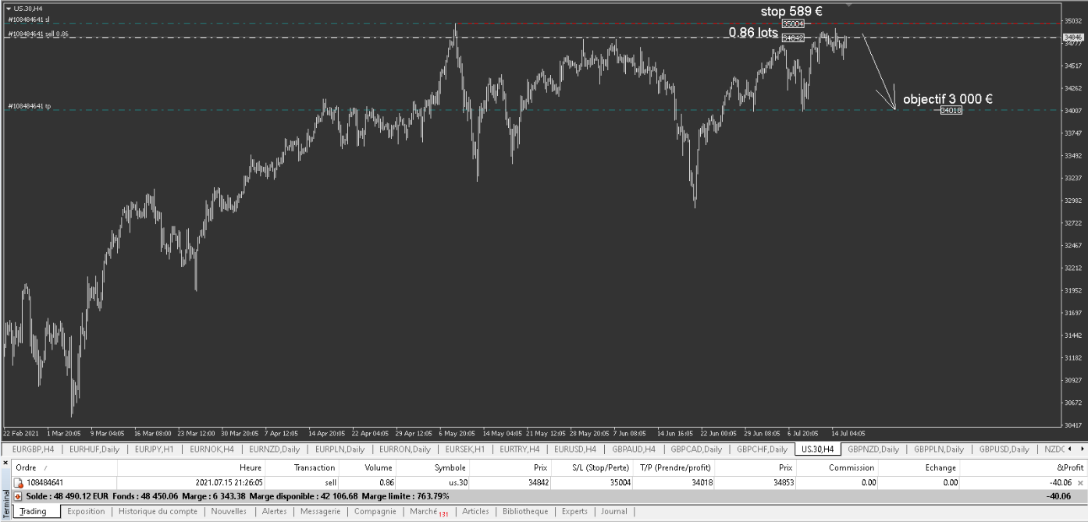Click the current price tag 34846 on price scale
The width and height of the screenshot is (1088, 522).
(x=1073, y=37)
